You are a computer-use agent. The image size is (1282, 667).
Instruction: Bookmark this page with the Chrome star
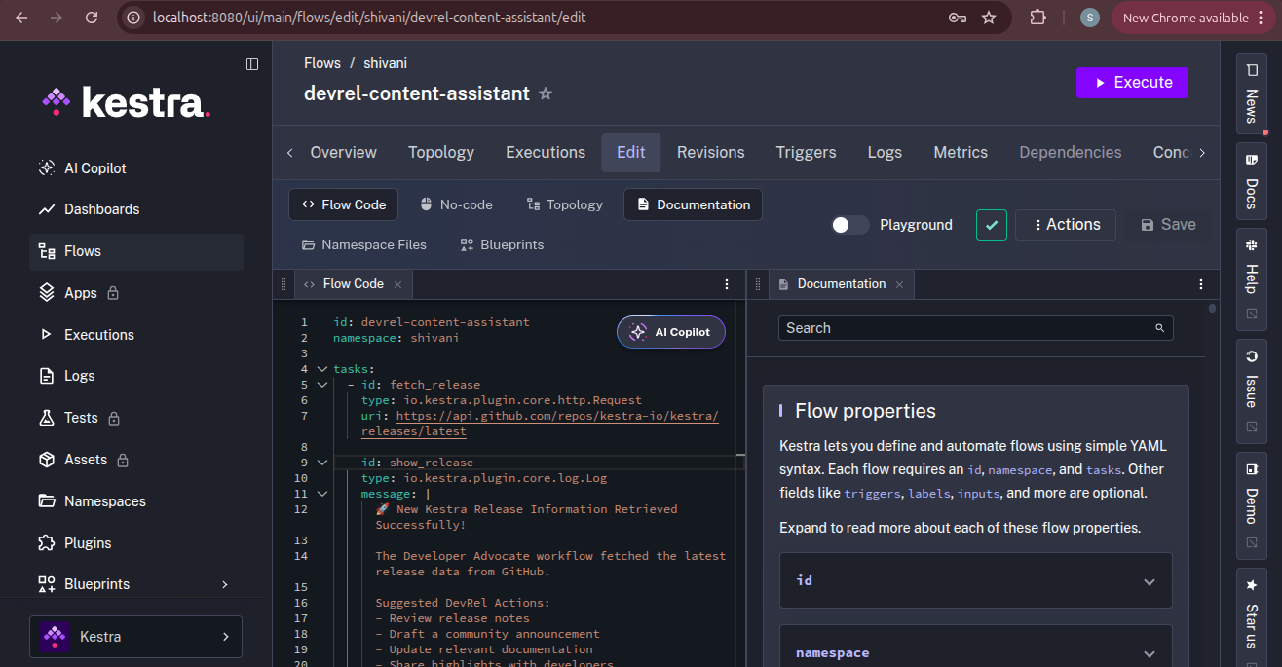pyautogui.click(x=989, y=18)
